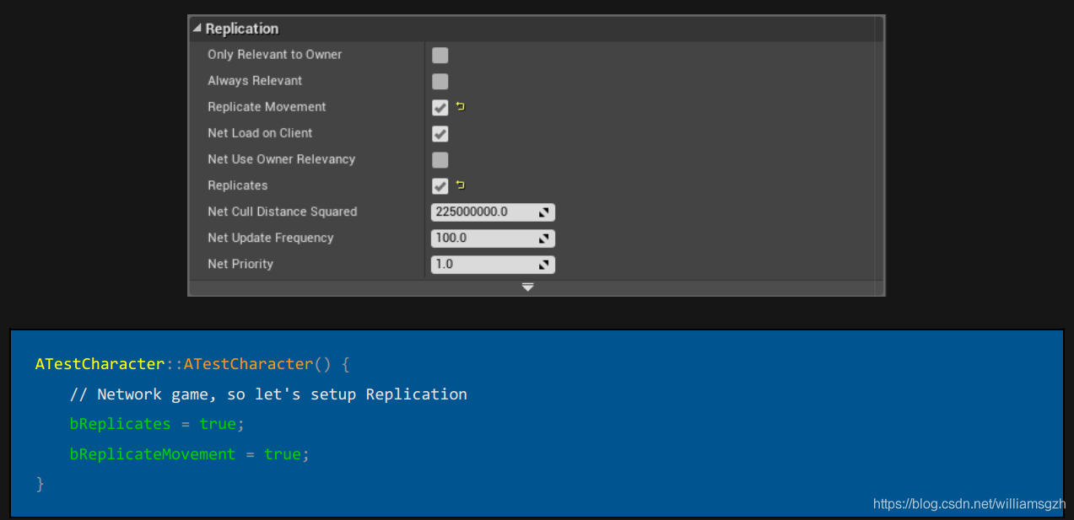This screenshot has width=1074, height=520.
Task: Click the bReplicateMovement variable in the code
Action: click(152, 453)
